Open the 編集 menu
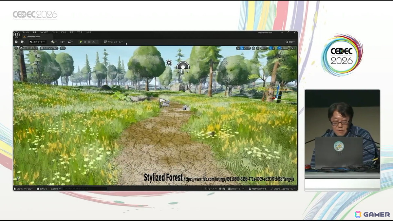Viewport: 393px width, 221px height. tap(34, 32)
